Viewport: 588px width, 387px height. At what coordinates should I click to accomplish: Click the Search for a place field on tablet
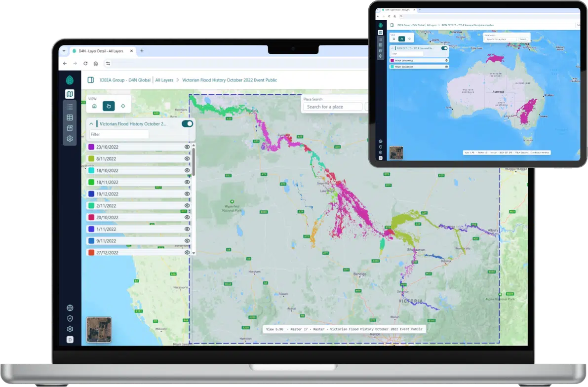pos(501,39)
